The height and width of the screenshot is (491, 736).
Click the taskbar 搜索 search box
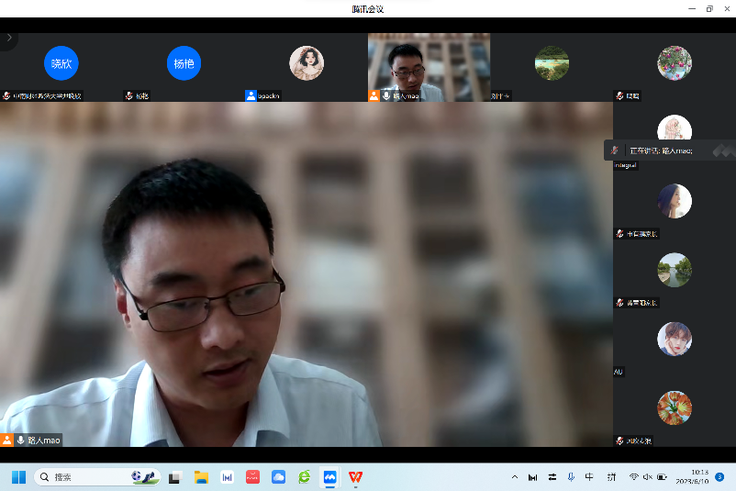(x=97, y=477)
